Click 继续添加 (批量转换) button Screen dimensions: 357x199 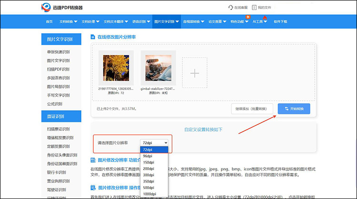coord(251,109)
